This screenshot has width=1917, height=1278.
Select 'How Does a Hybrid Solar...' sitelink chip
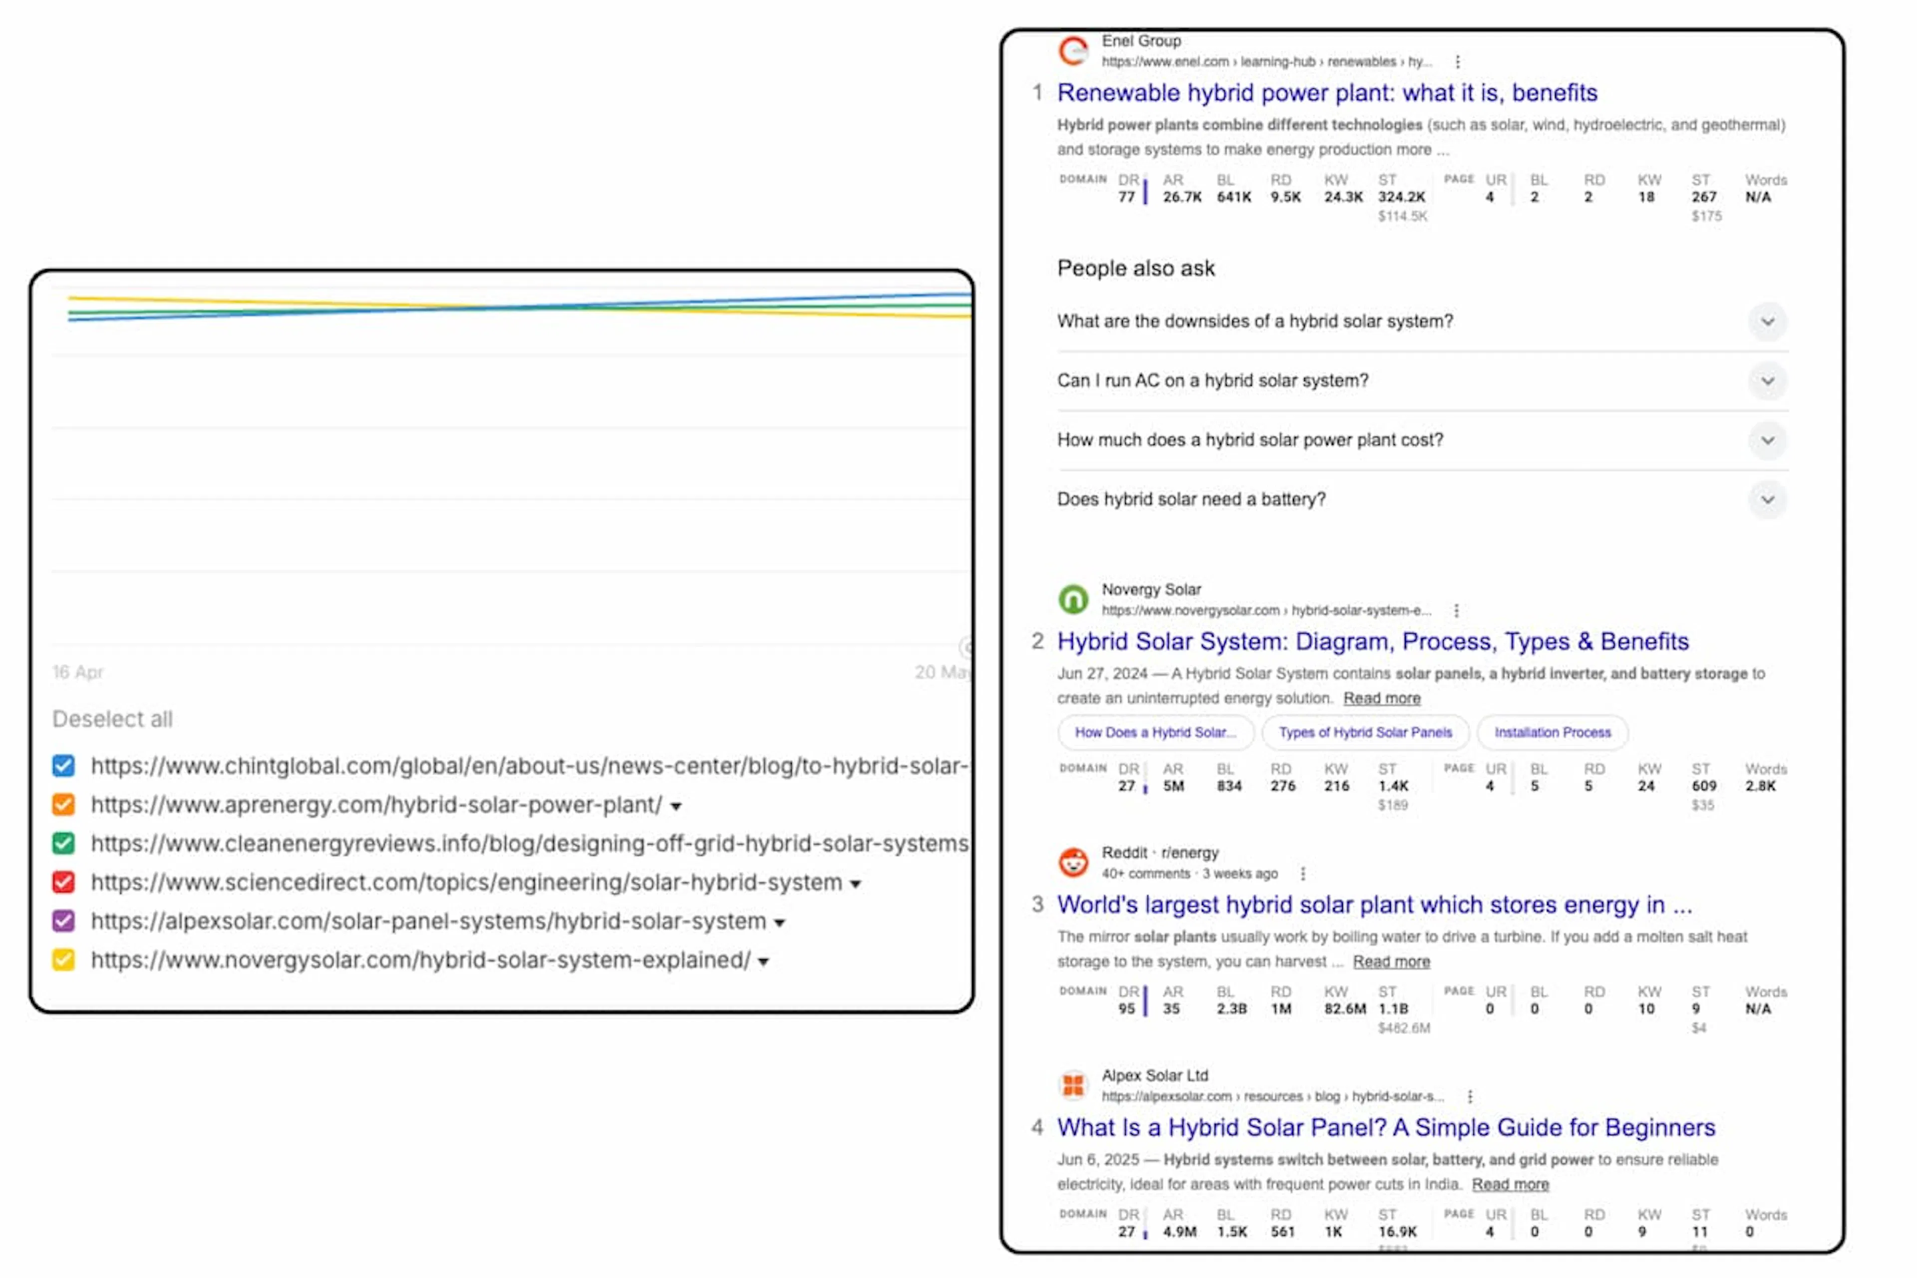[1155, 733]
